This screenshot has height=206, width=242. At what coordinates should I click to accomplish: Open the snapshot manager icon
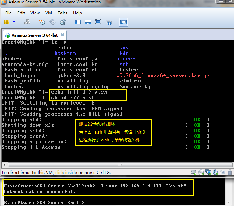(x=63, y=22)
